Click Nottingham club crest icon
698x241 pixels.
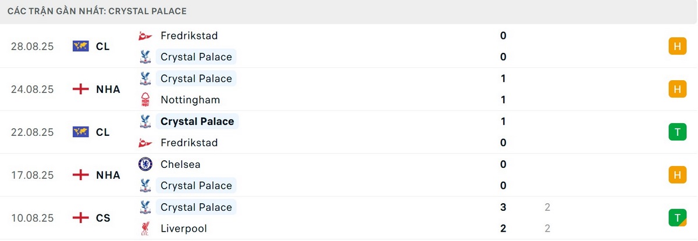click(145, 100)
